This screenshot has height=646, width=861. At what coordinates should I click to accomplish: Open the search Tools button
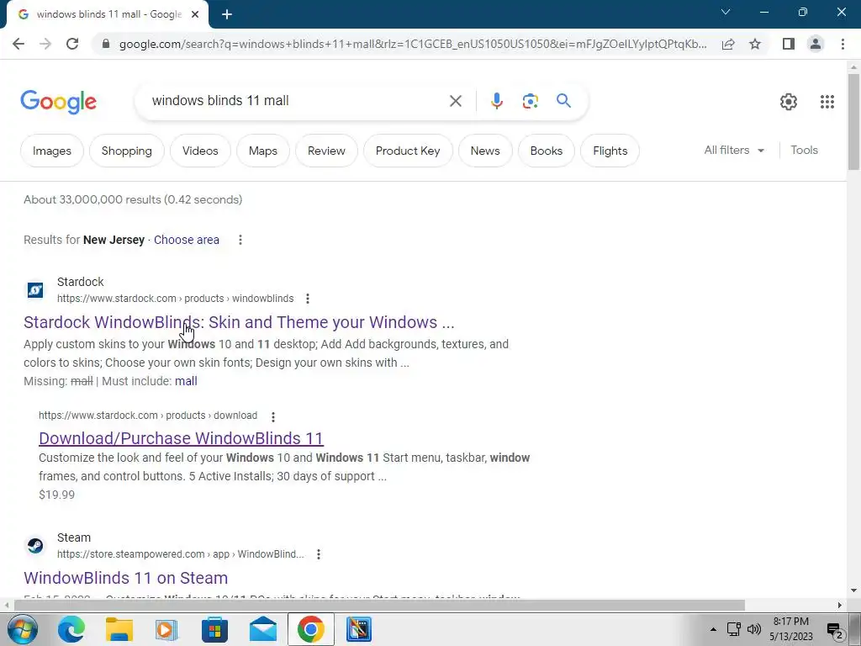(x=804, y=150)
